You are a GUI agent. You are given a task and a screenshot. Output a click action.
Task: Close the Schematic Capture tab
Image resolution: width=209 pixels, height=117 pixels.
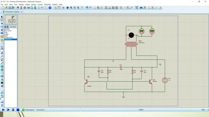point(22,12)
